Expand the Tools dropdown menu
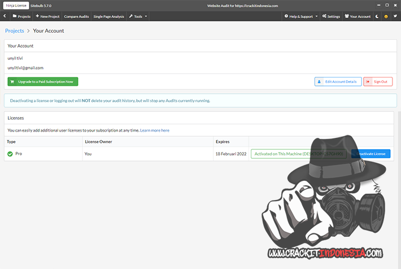 click(138, 16)
